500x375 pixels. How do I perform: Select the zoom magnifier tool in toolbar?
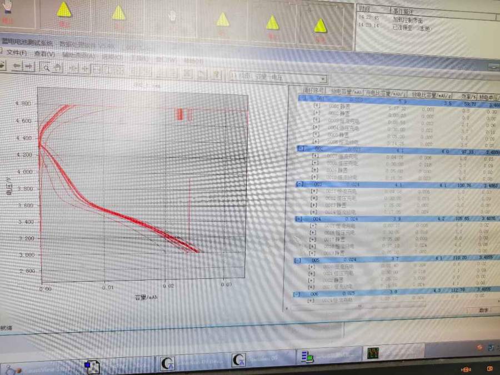coord(46,68)
